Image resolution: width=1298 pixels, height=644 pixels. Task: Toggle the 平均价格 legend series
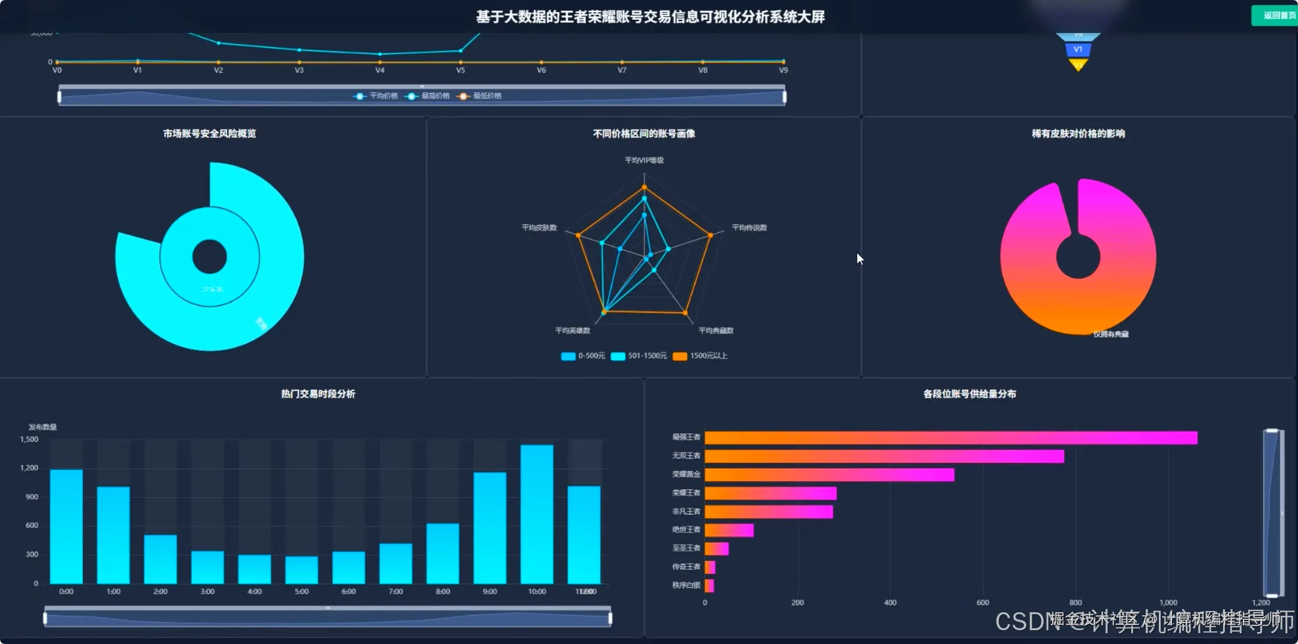point(376,96)
